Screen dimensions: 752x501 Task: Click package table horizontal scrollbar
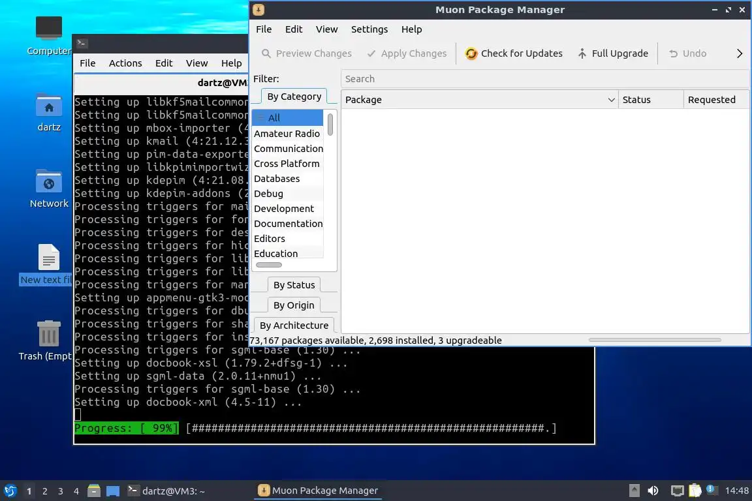click(655, 340)
